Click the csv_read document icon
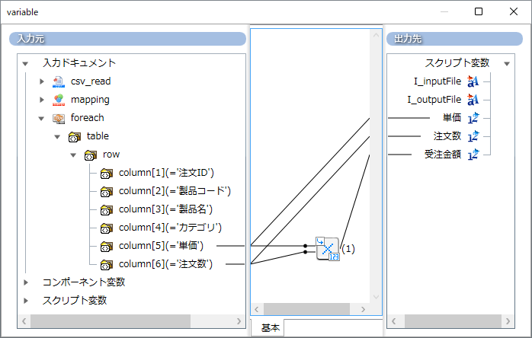Image resolution: width=532 pixels, height=338 pixels. 59,81
